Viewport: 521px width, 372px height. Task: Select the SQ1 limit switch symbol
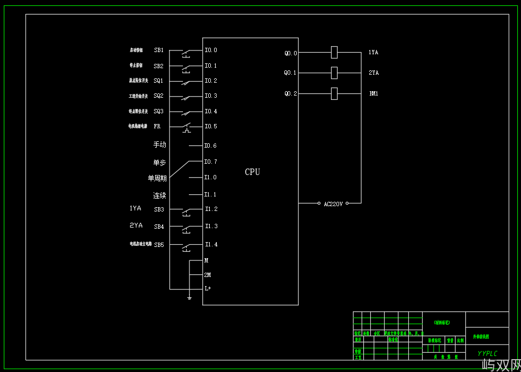pyautogui.click(x=186, y=83)
